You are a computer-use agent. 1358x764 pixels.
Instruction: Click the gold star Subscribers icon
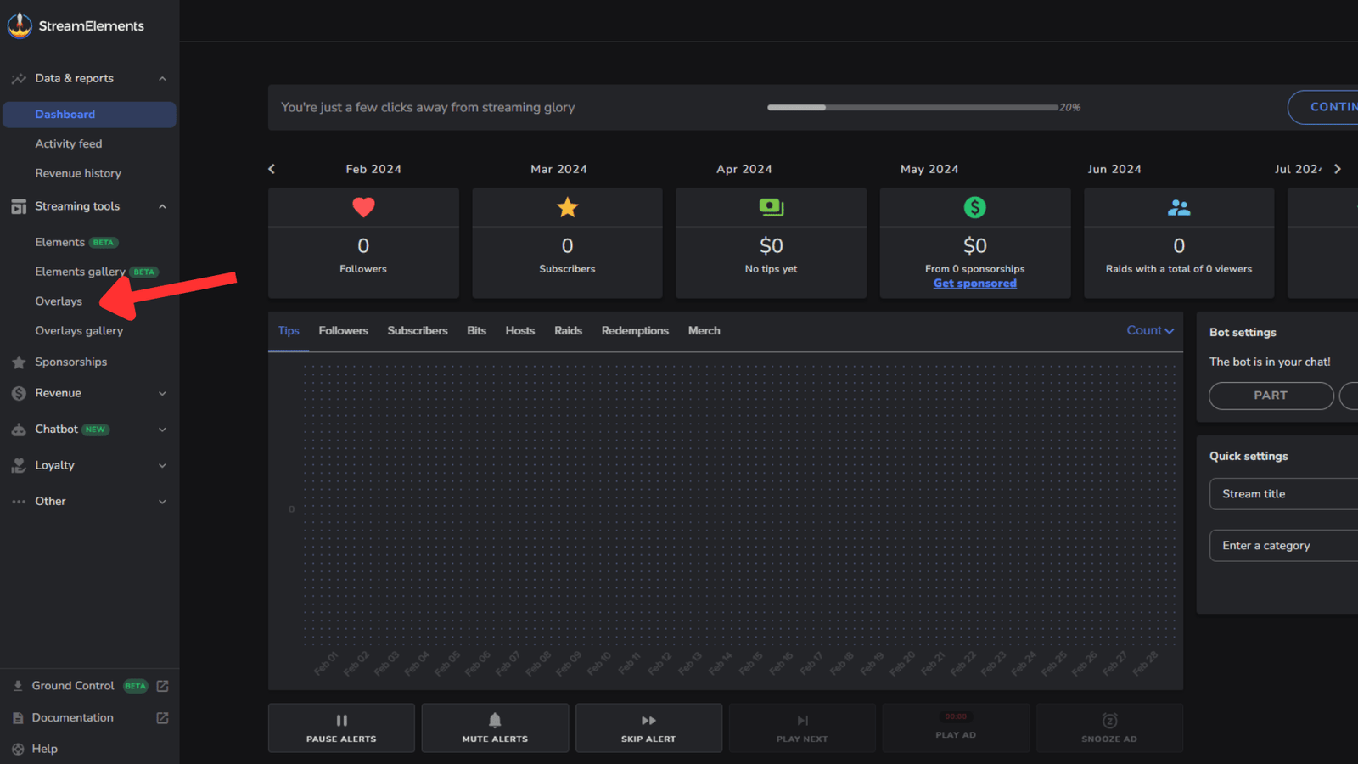(567, 207)
